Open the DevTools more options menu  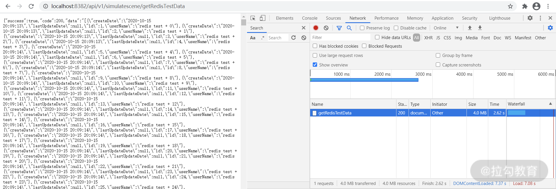pos(540,18)
